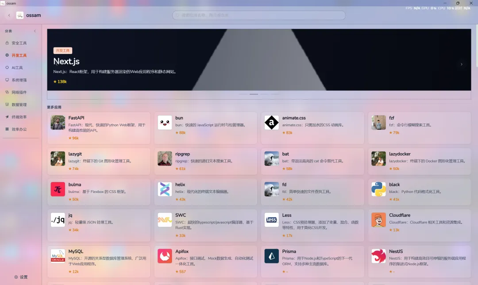Select the third carousel indicator dash
The height and width of the screenshot is (285, 478).
264,94
